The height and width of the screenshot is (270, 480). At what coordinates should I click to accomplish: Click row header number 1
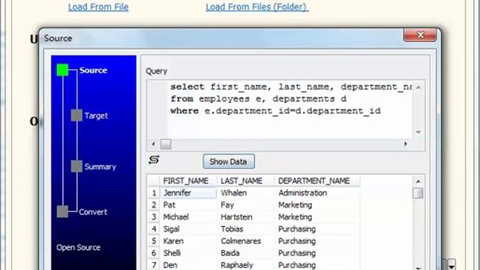tap(154, 193)
